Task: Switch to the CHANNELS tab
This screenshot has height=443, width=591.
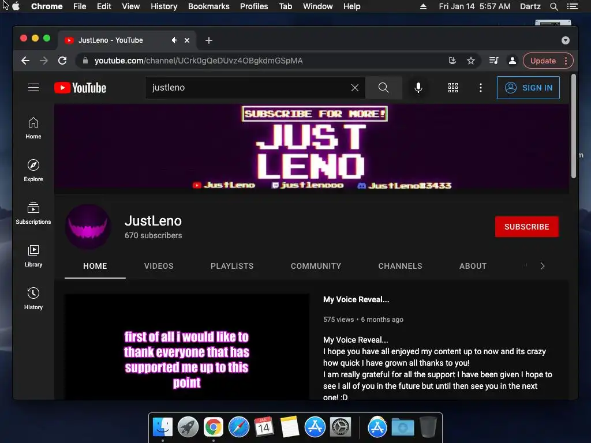Action: 401,266
